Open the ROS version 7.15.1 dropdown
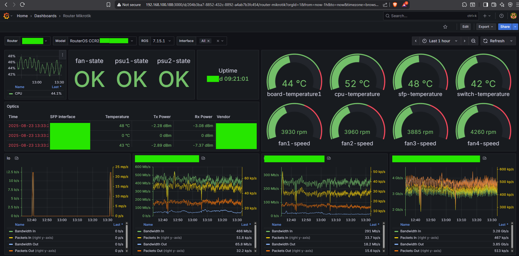519x256 pixels. [162, 41]
